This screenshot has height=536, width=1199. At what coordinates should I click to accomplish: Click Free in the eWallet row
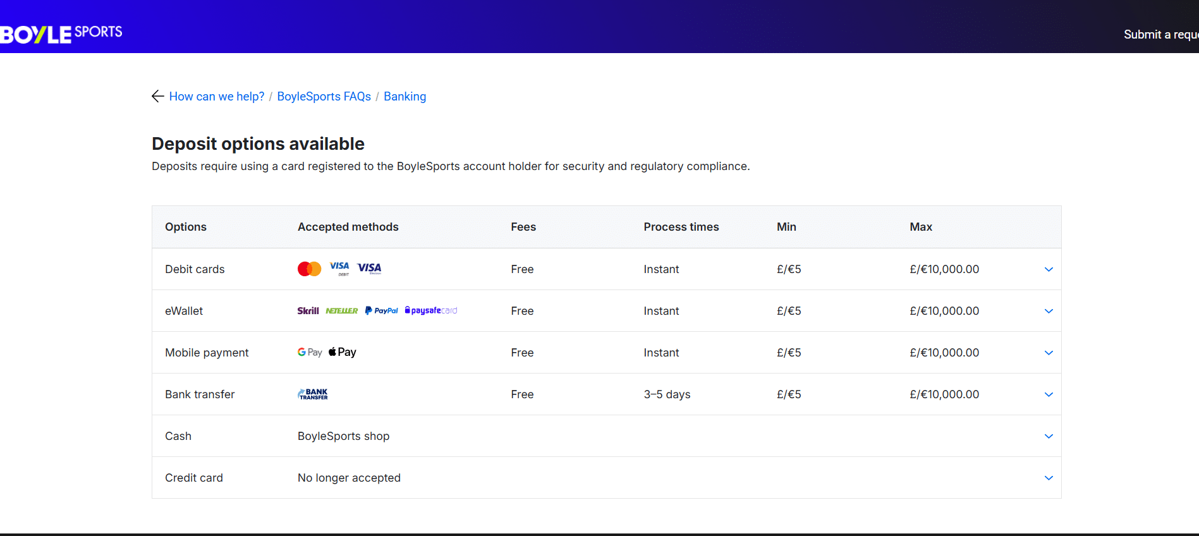[522, 311]
